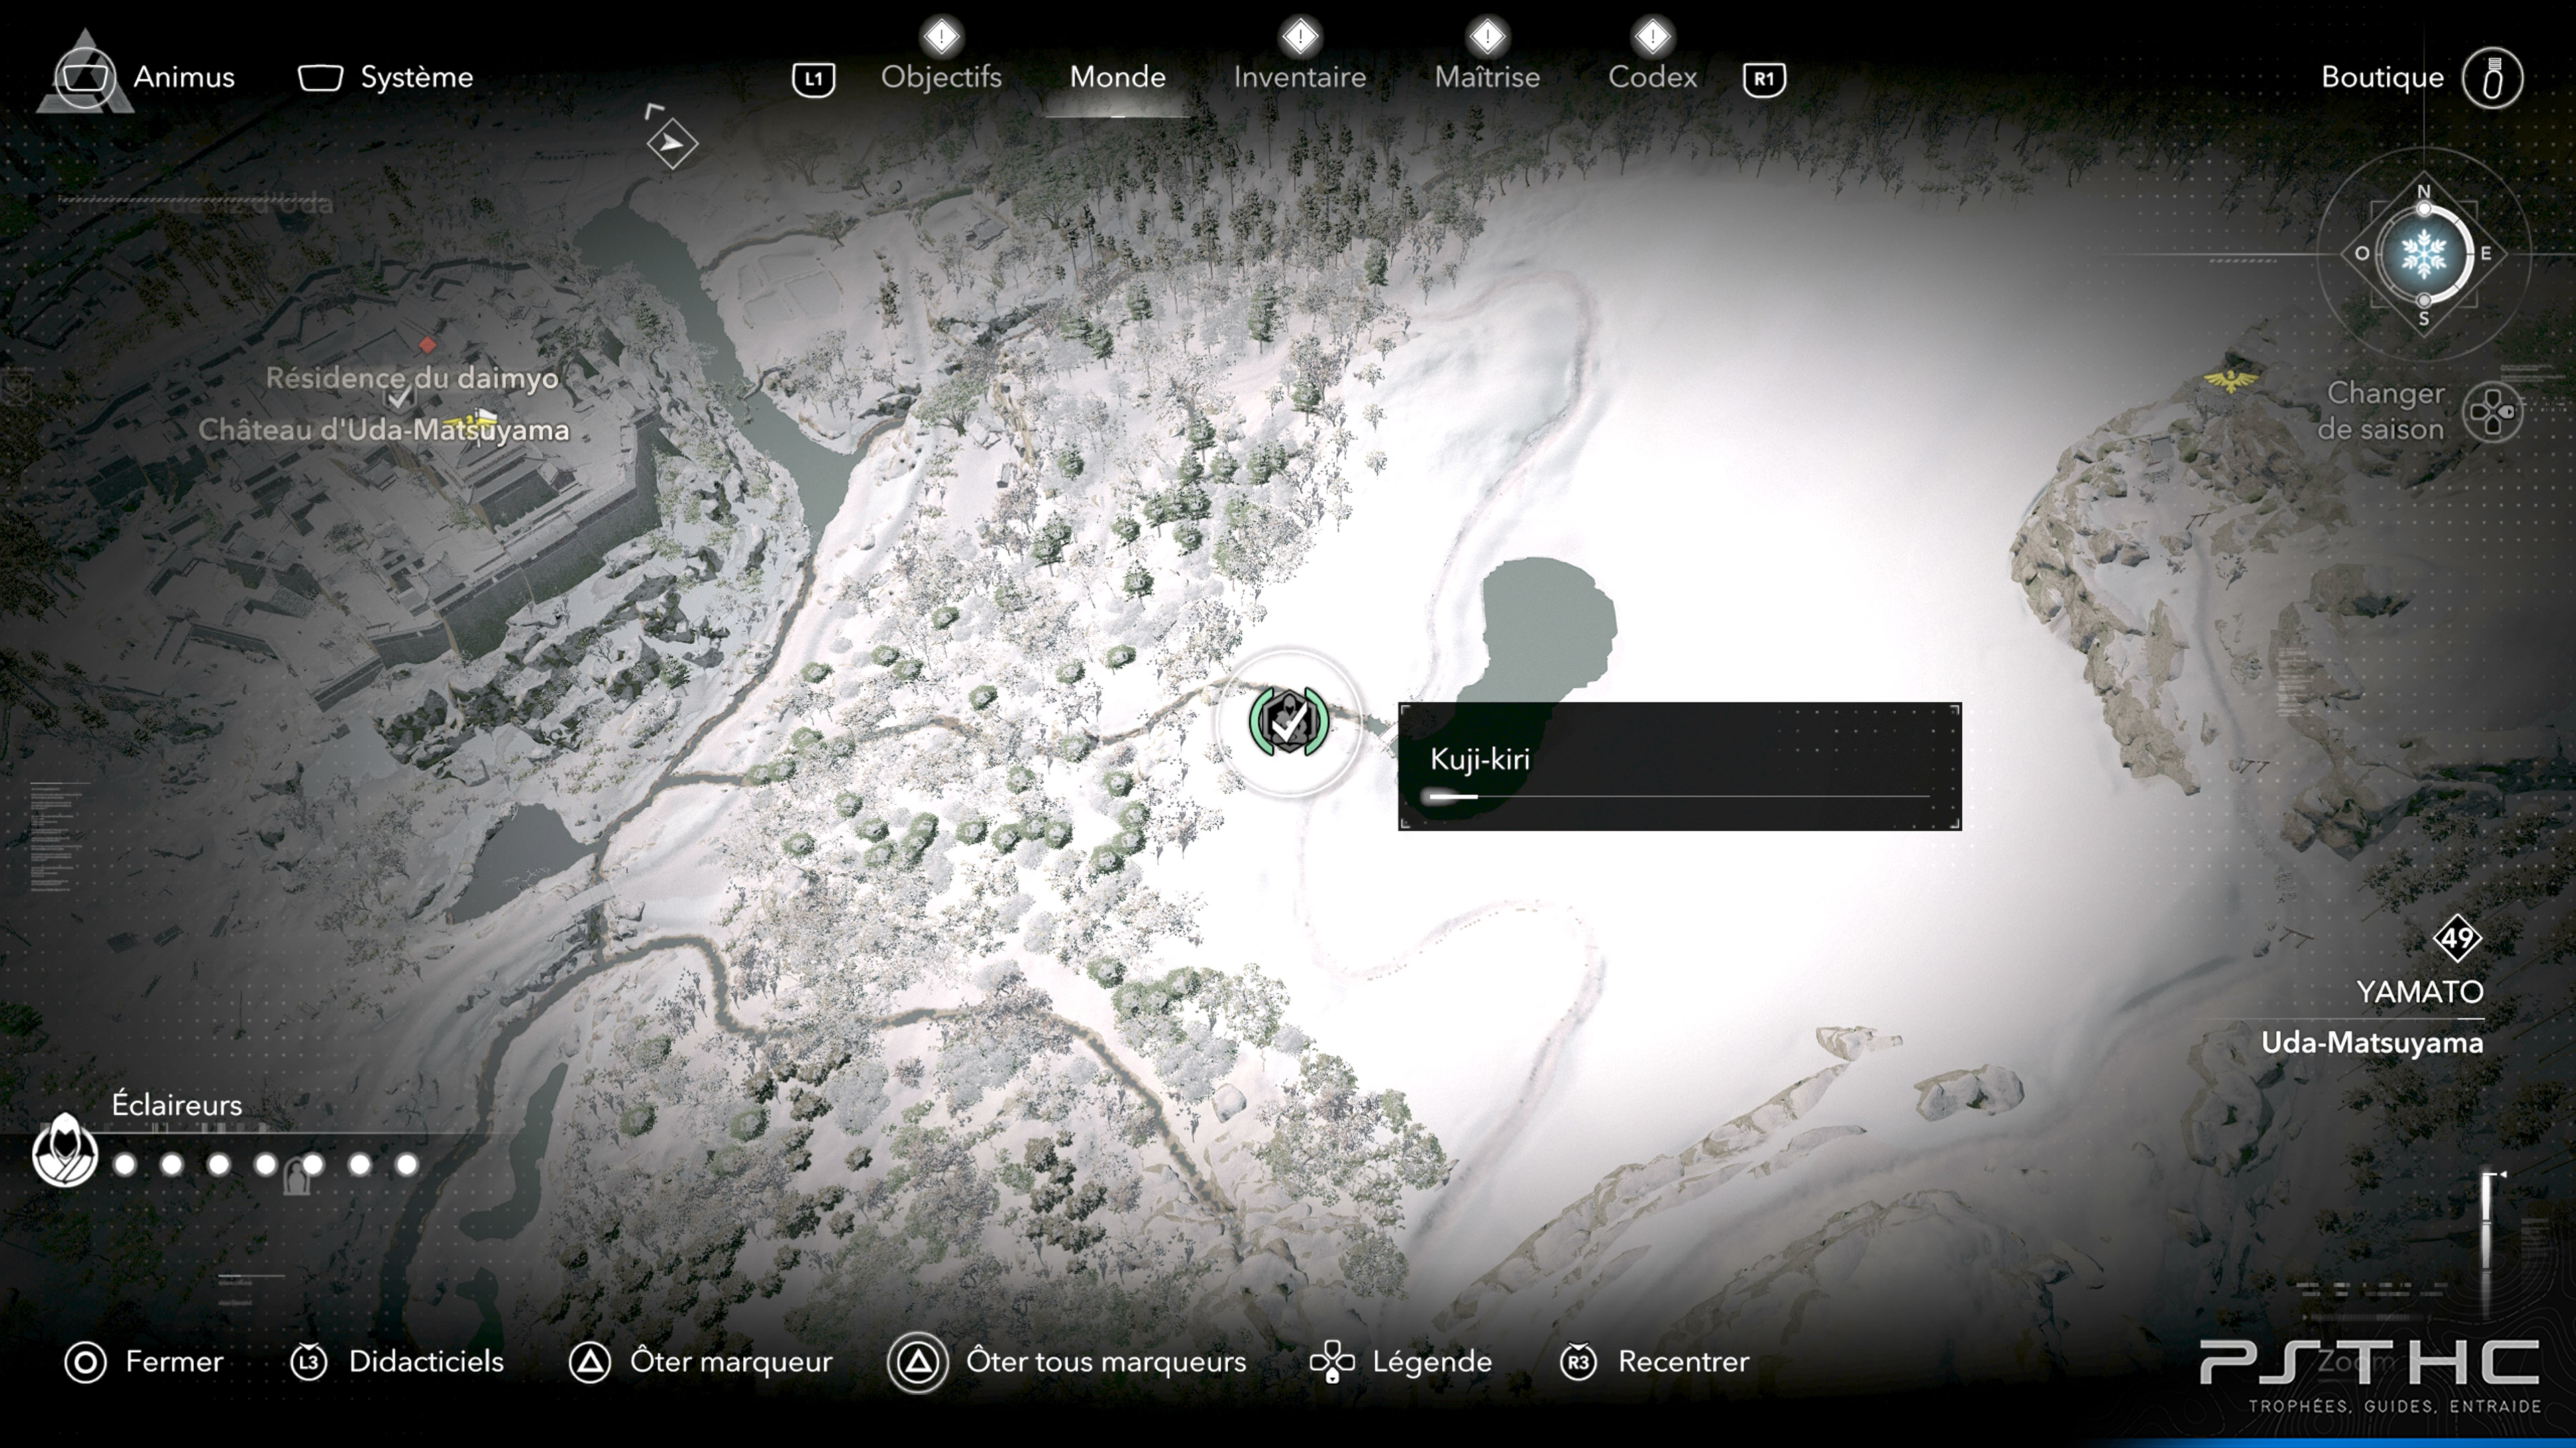
Task: Click the Codex notification alert icon
Action: 1652,37
